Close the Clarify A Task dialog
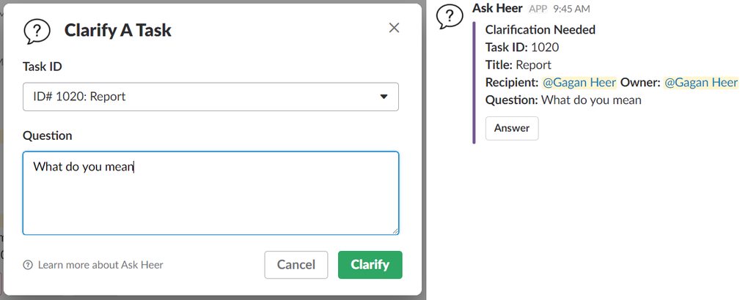The height and width of the screenshot is (300, 751). tap(394, 28)
